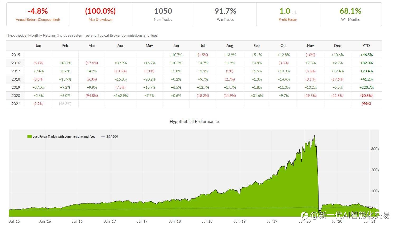Click the 68.1% Win Months stat
The height and width of the screenshot is (229, 394).
(x=350, y=11)
